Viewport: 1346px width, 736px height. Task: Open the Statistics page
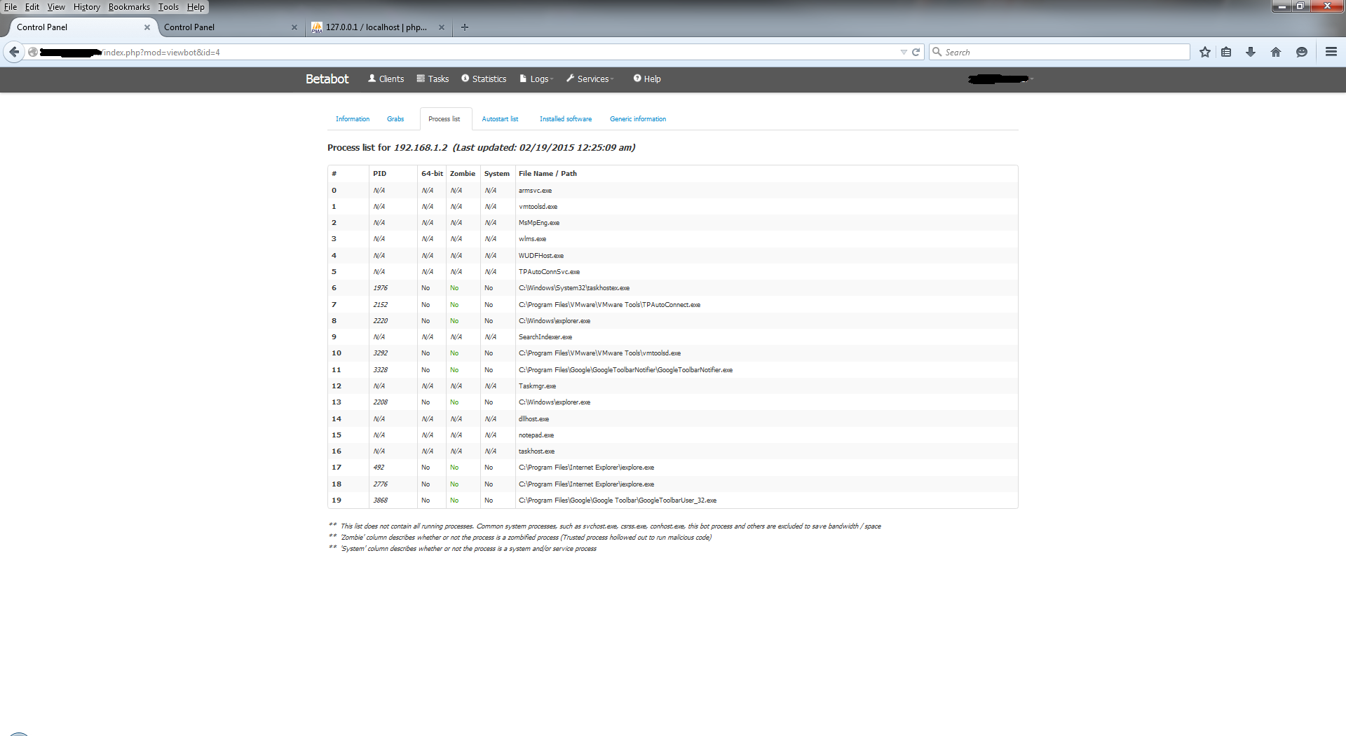(484, 79)
